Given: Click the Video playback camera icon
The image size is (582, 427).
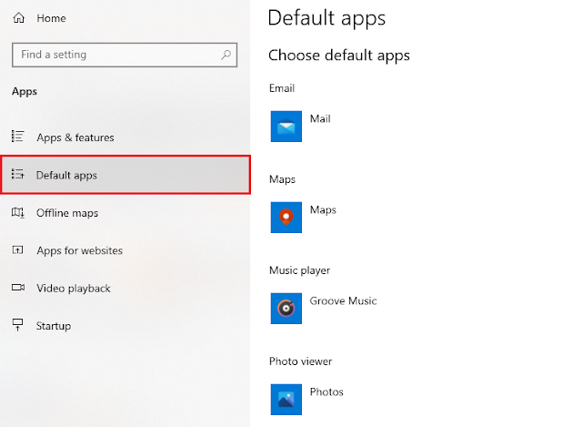Looking at the screenshot, I should pos(18,288).
